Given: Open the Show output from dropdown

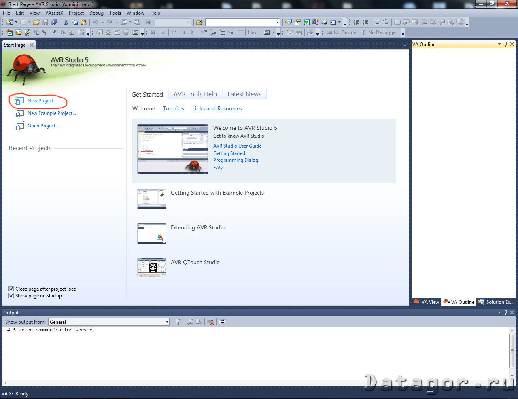Looking at the screenshot, I should point(167,322).
